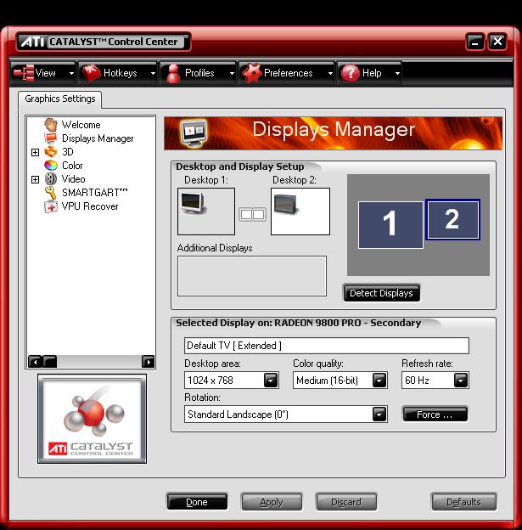
Task: Open the Color quality dropdown
Action: point(379,381)
